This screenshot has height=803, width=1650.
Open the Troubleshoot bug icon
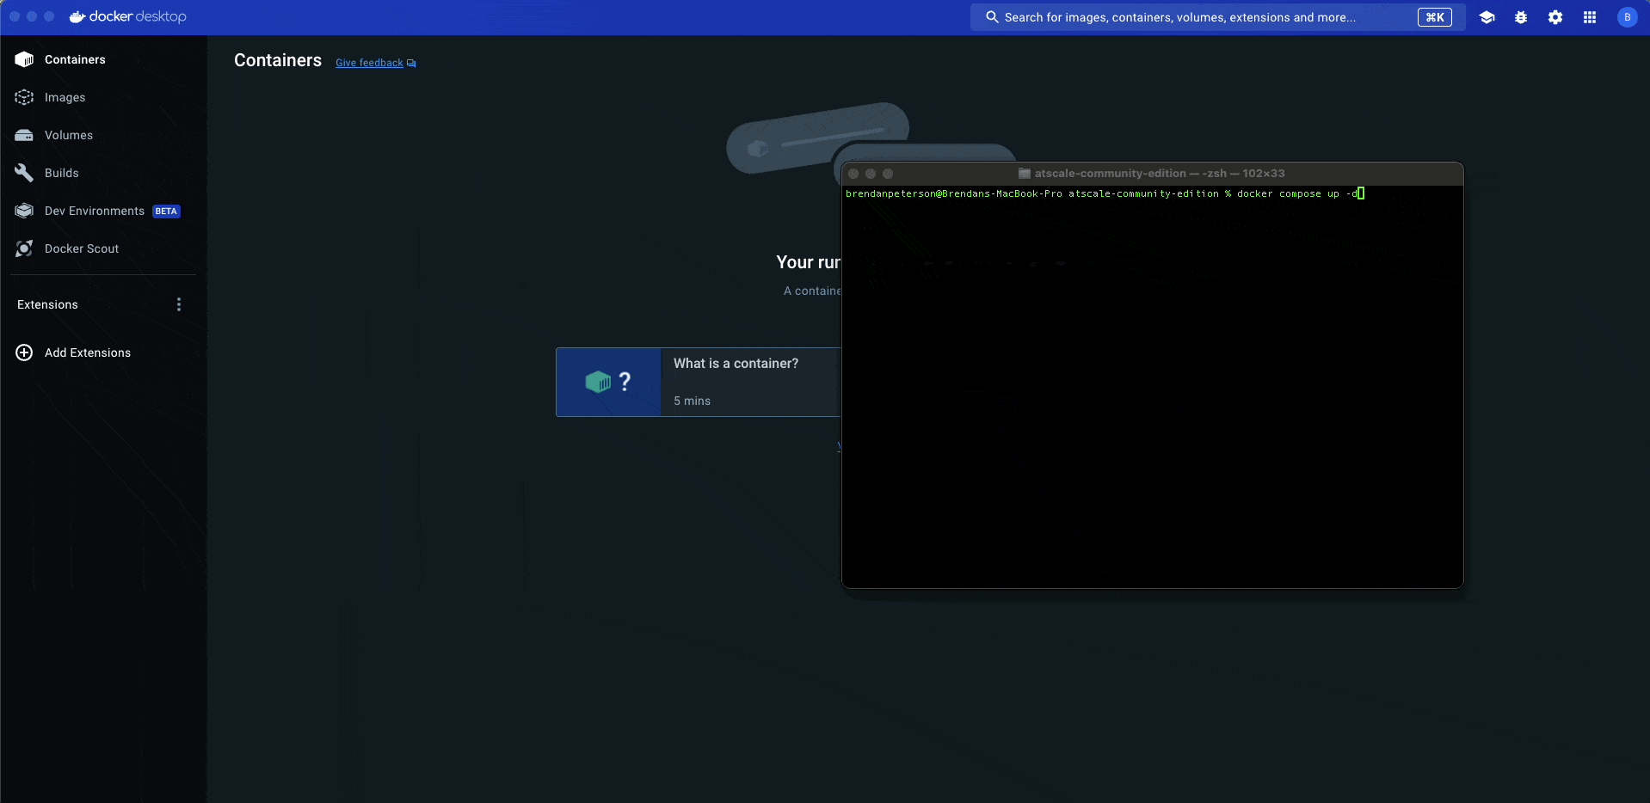tap(1521, 17)
